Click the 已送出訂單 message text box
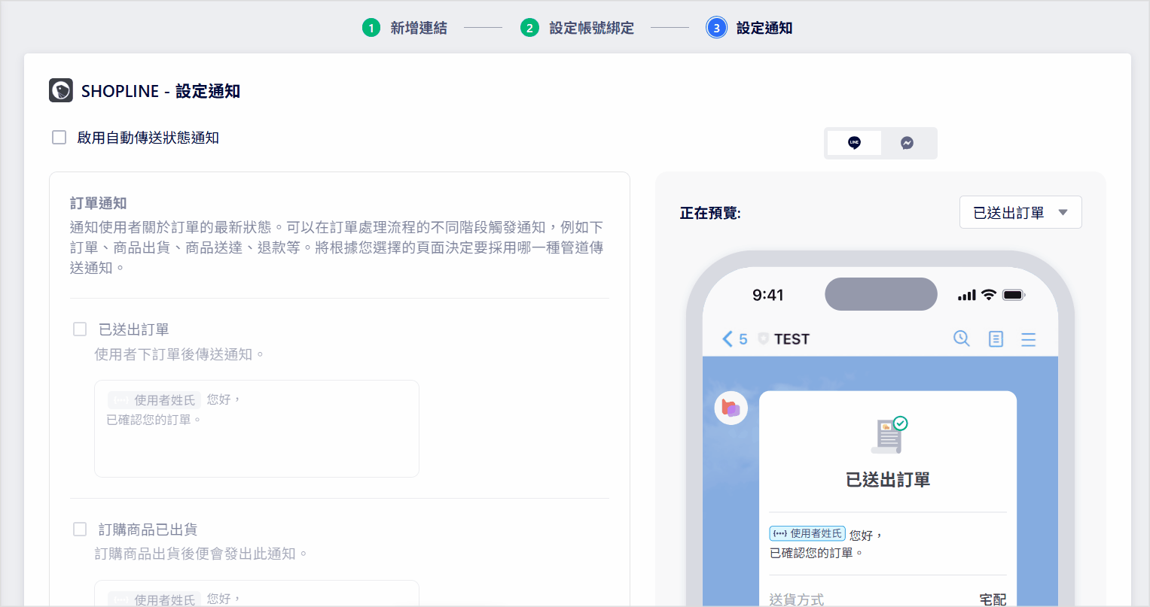 tap(257, 429)
